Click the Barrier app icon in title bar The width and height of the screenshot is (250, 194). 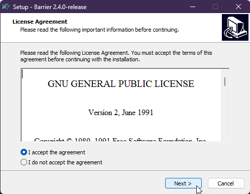click(6, 7)
